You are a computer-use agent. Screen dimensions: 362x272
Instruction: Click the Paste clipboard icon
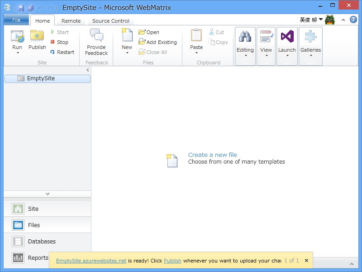[196, 35]
